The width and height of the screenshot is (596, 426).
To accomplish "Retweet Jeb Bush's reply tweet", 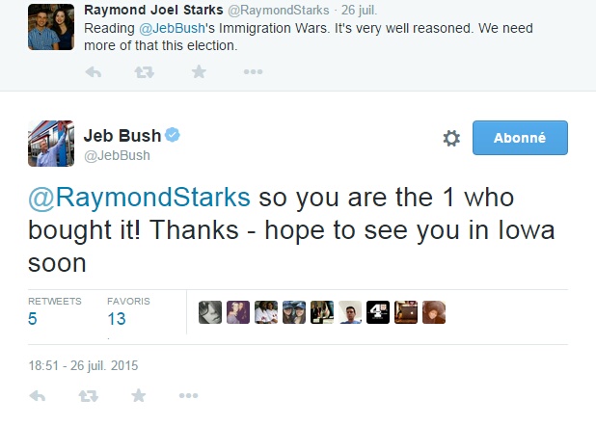I will click(88, 395).
